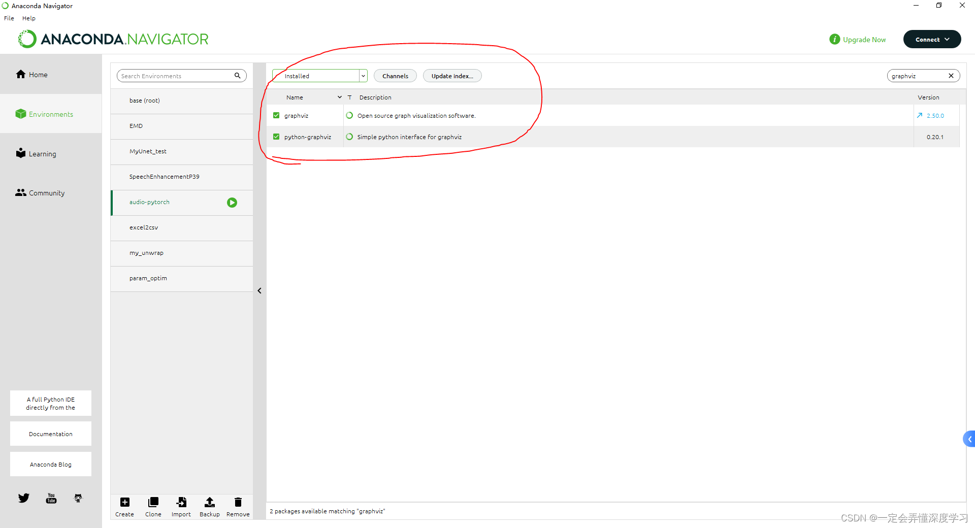
Task: Click the Upgrade Now info icon
Action: click(834, 39)
